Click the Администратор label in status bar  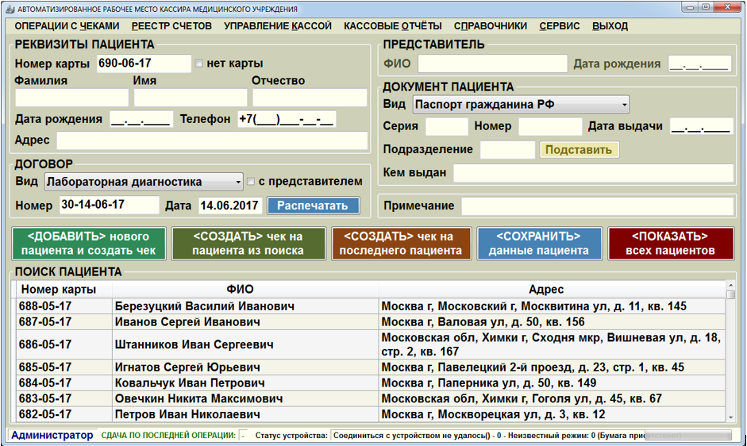(x=52, y=435)
